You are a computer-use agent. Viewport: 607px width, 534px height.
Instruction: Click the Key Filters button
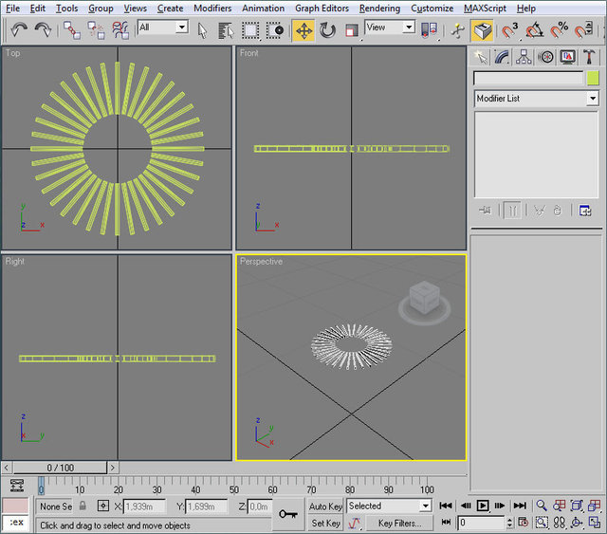tap(399, 523)
